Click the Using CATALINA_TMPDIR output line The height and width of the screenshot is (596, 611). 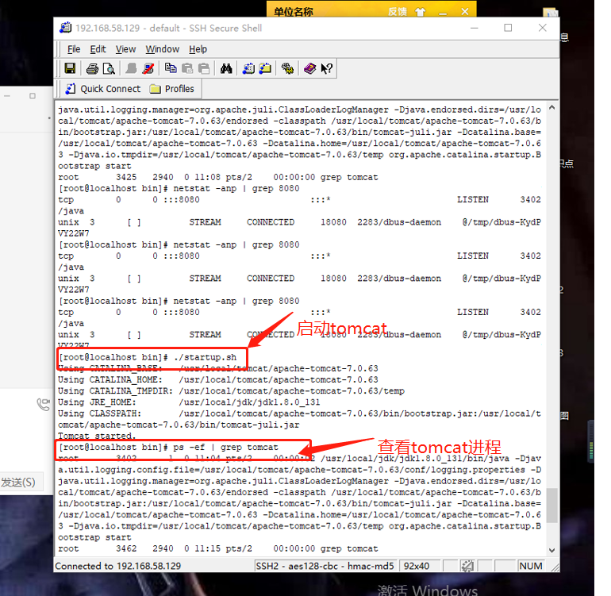click(232, 391)
